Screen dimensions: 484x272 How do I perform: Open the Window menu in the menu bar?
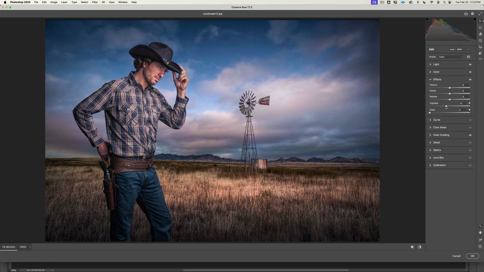tap(123, 2)
